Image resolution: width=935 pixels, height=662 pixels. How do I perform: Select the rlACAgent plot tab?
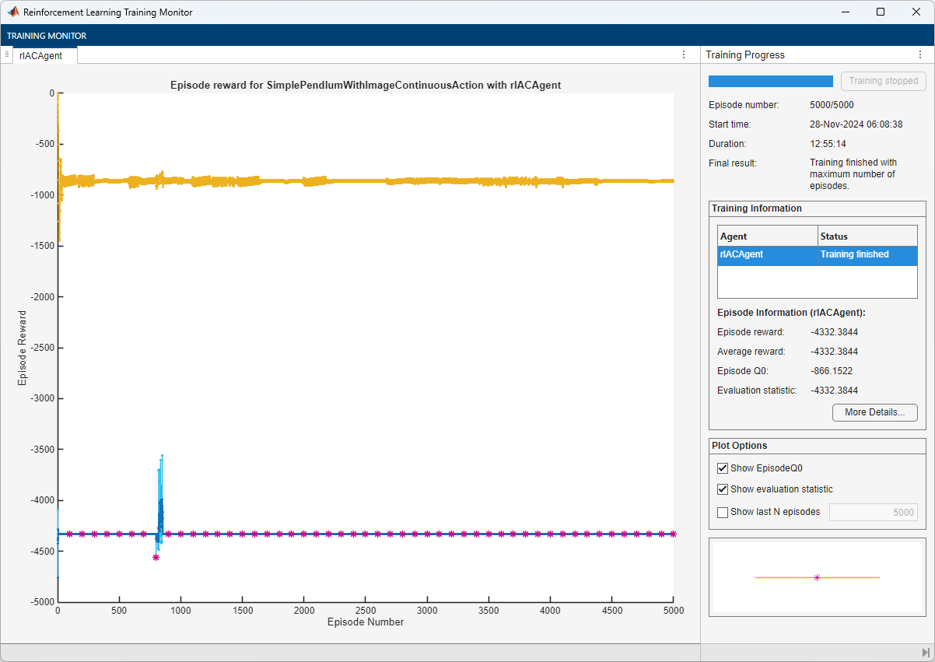pos(40,55)
